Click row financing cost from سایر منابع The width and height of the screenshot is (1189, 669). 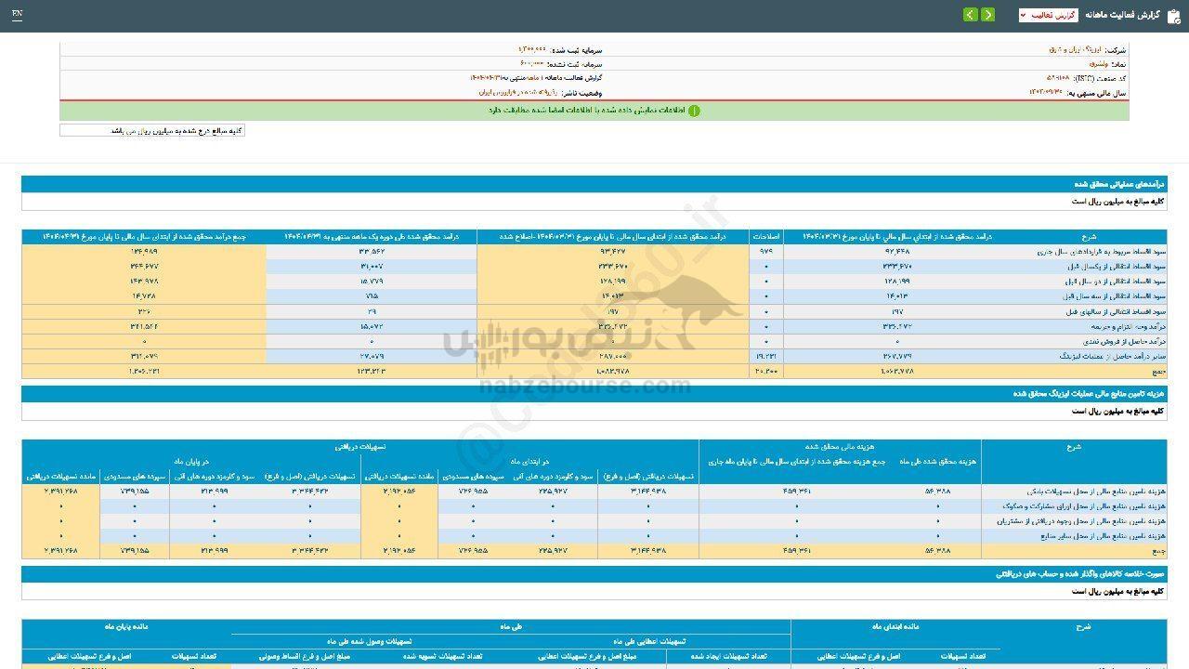pos(594,536)
